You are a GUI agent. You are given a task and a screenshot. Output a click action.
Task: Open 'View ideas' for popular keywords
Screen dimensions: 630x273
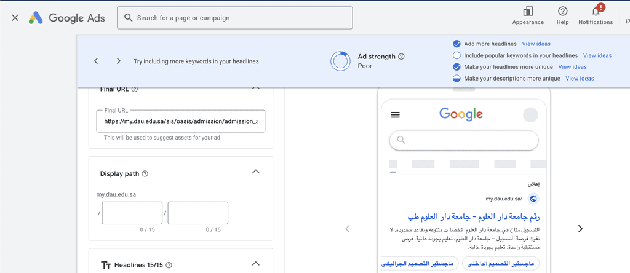click(x=597, y=55)
